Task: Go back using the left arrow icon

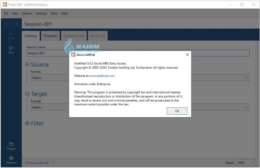Action: tap(6, 24)
